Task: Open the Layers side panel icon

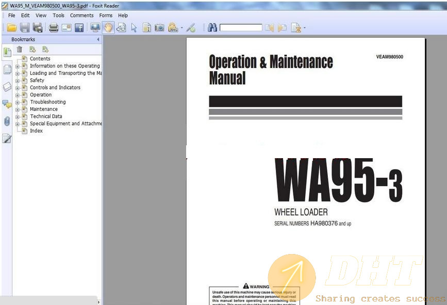Action: (7, 87)
